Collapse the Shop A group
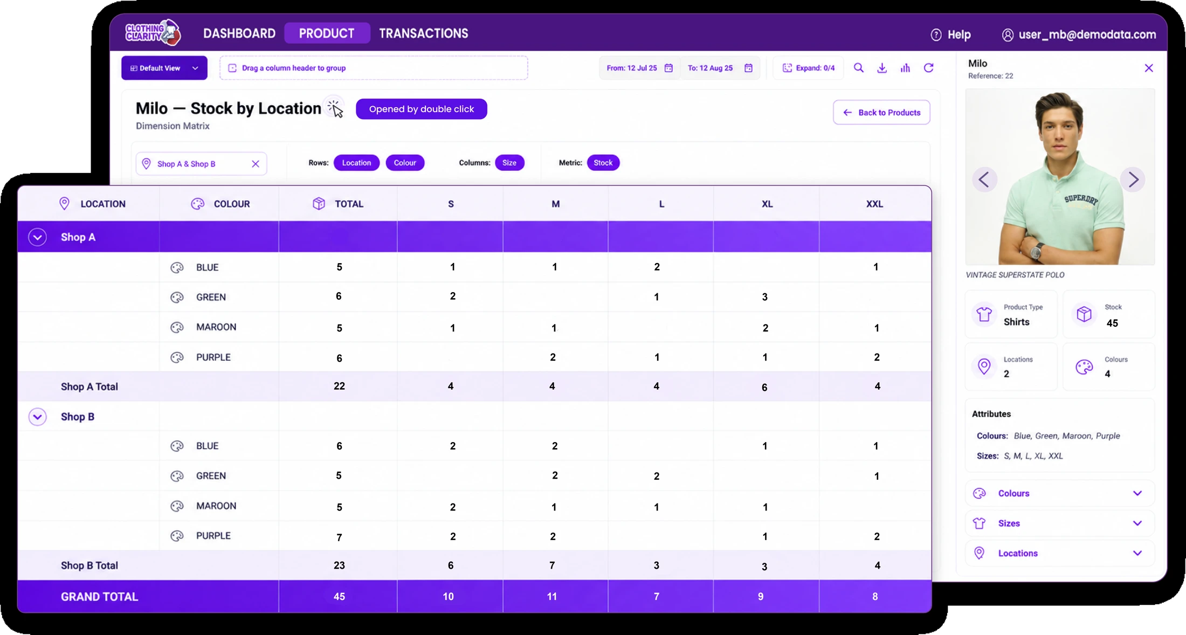 click(37, 237)
